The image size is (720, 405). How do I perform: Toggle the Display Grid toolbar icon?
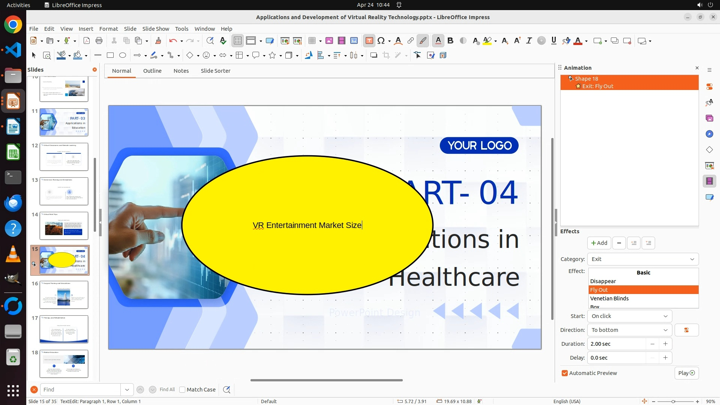pyautogui.click(x=238, y=41)
